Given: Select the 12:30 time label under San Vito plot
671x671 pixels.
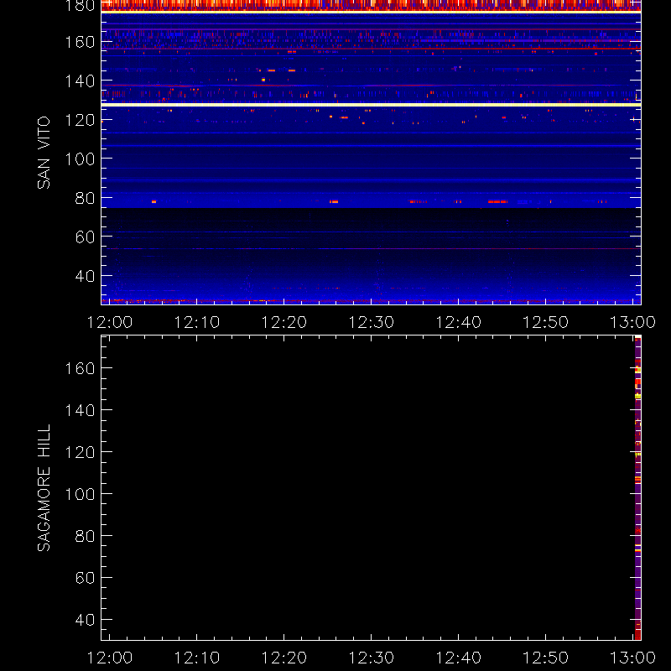Looking at the screenshot, I should (371, 322).
